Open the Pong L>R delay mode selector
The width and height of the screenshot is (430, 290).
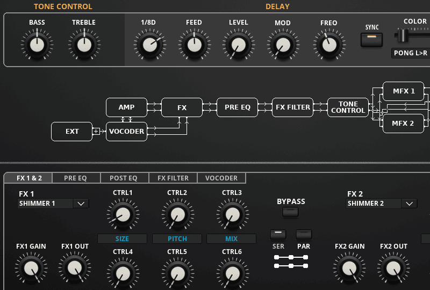click(x=410, y=53)
